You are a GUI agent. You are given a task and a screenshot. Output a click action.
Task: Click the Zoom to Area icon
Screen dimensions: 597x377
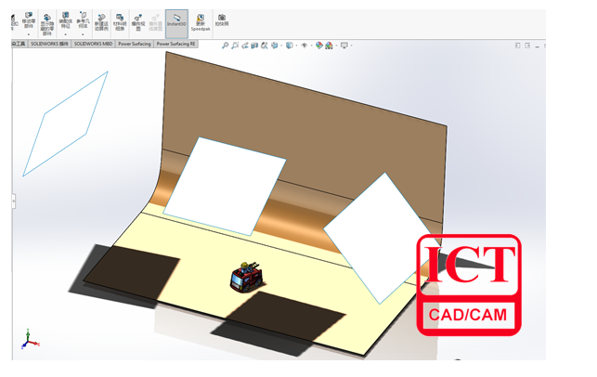236,45
